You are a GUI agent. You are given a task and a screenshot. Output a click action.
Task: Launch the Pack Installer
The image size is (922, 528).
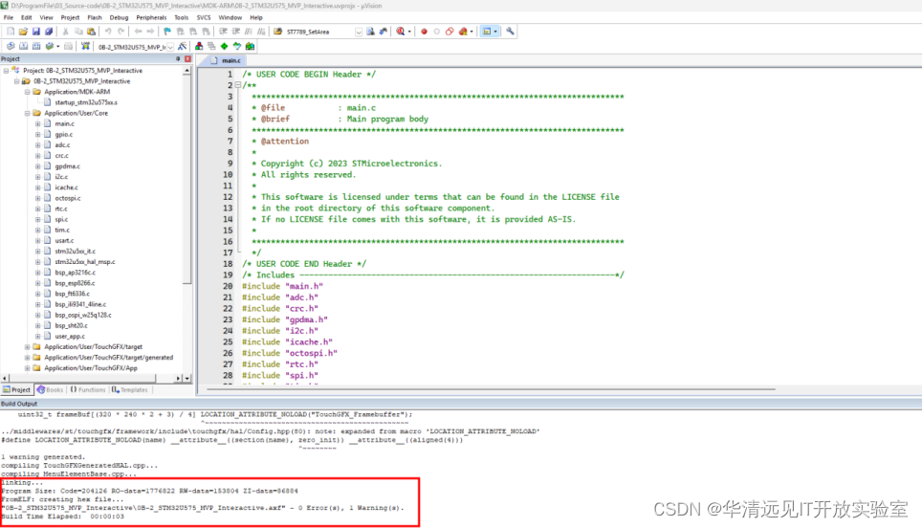(250, 46)
